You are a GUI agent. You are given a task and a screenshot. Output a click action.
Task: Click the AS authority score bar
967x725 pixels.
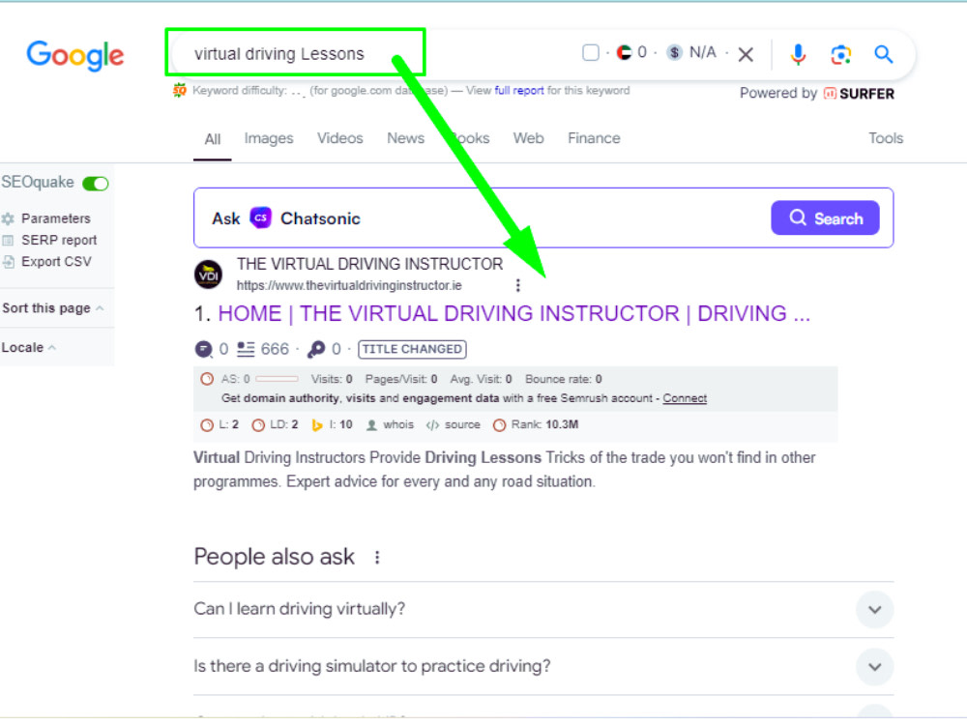[x=277, y=379]
